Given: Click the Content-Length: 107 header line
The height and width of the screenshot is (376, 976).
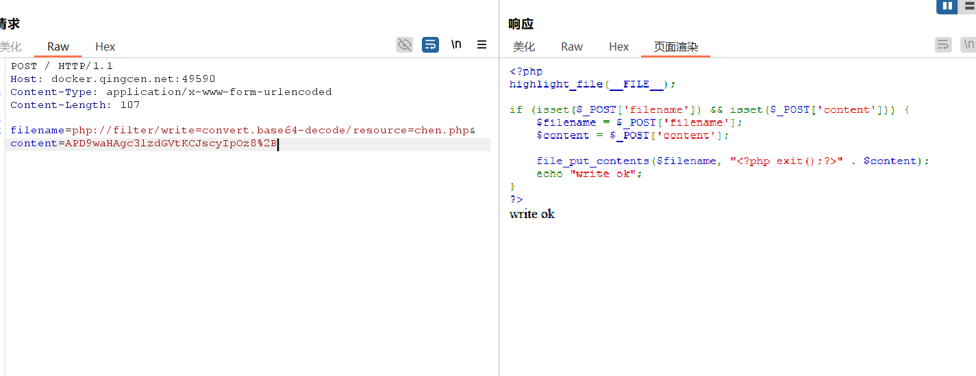Looking at the screenshot, I should coord(75,105).
